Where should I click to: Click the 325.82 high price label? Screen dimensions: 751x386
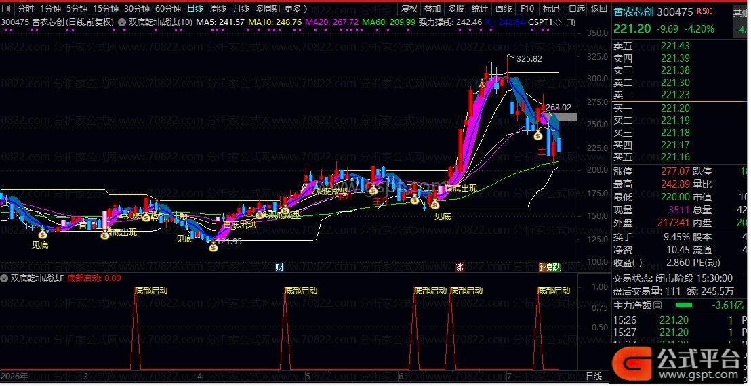pos(529,59)
